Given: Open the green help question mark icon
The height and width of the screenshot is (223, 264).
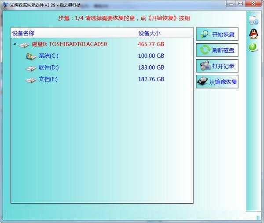Looking at the screenshot, I should (x=253, y=47).
